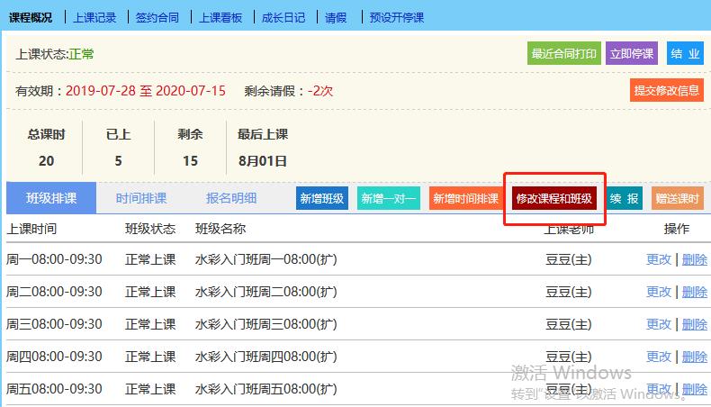Select the 成长日记 tab
The image size is (711, 407).
tap(283, 17)
